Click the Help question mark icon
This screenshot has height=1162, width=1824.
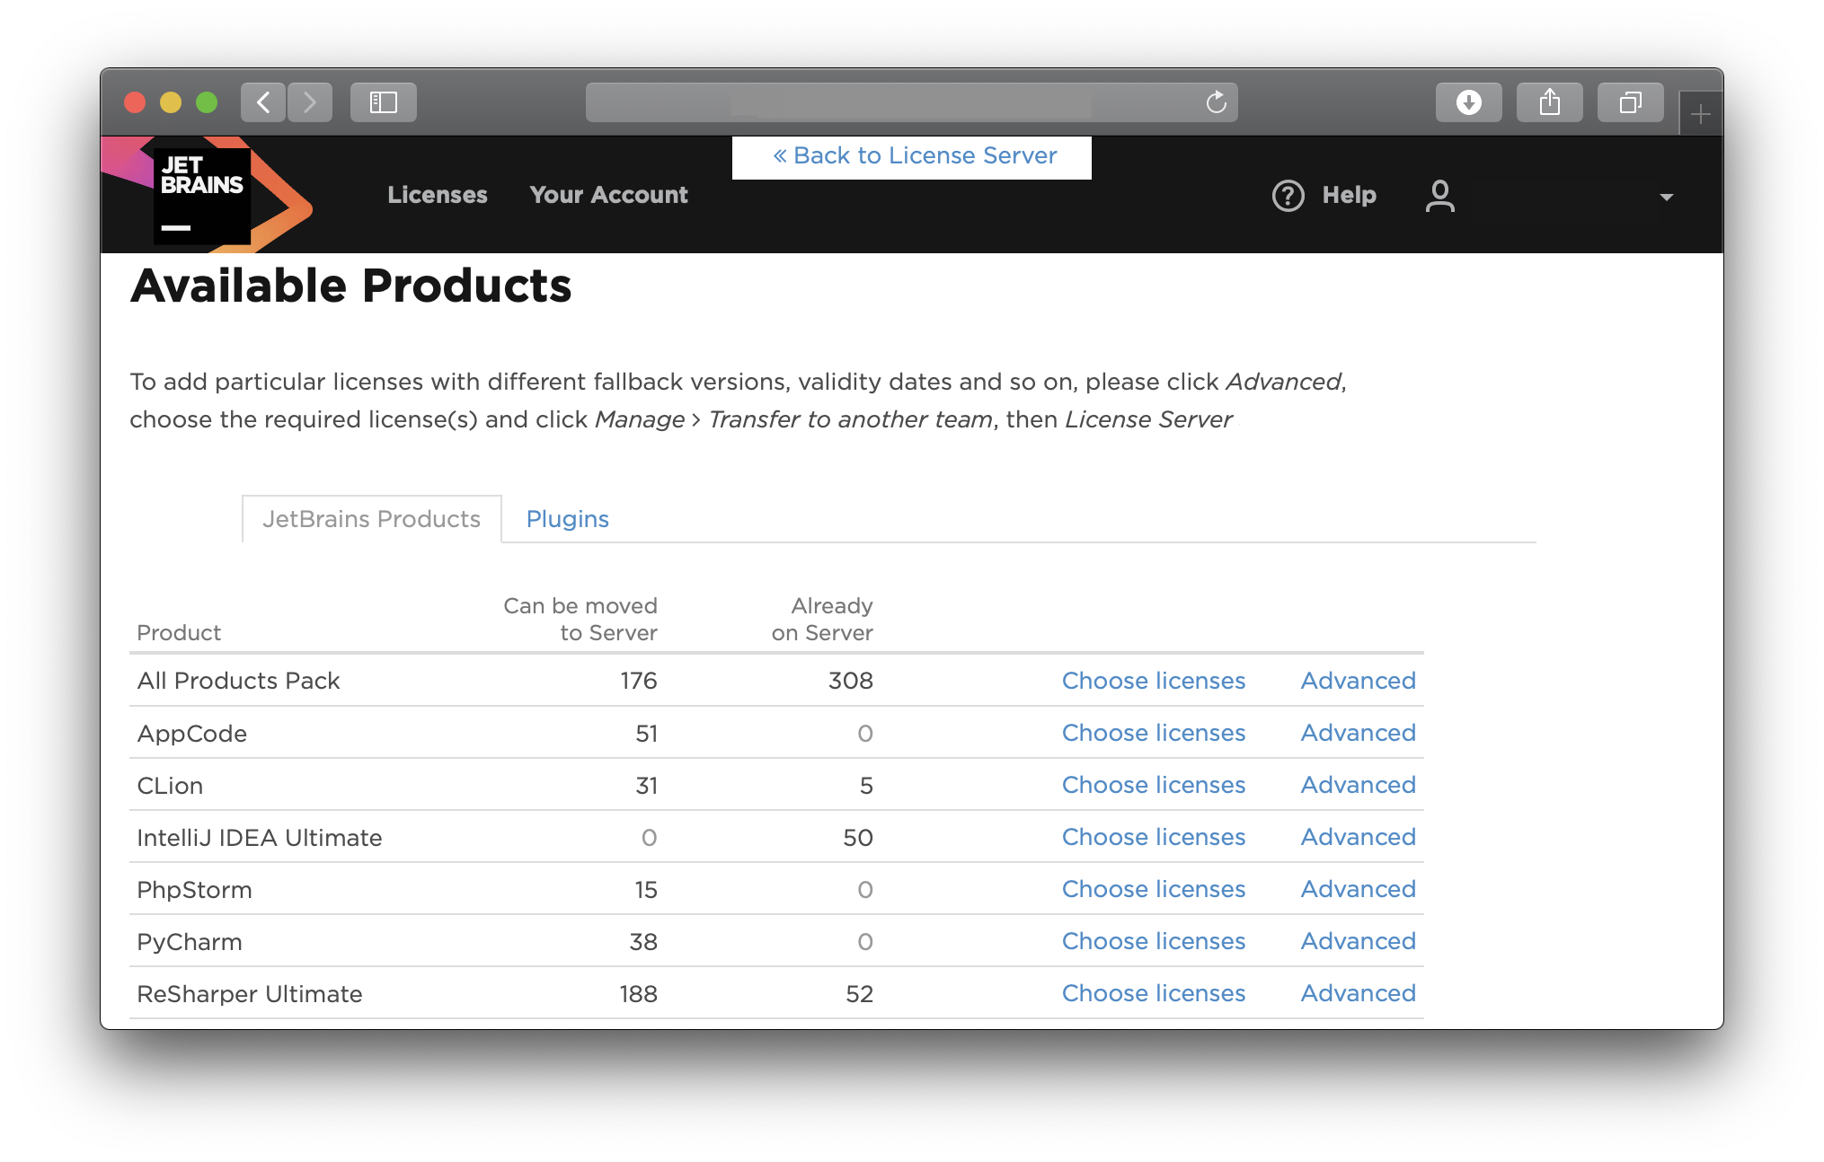coord(1287,194)
